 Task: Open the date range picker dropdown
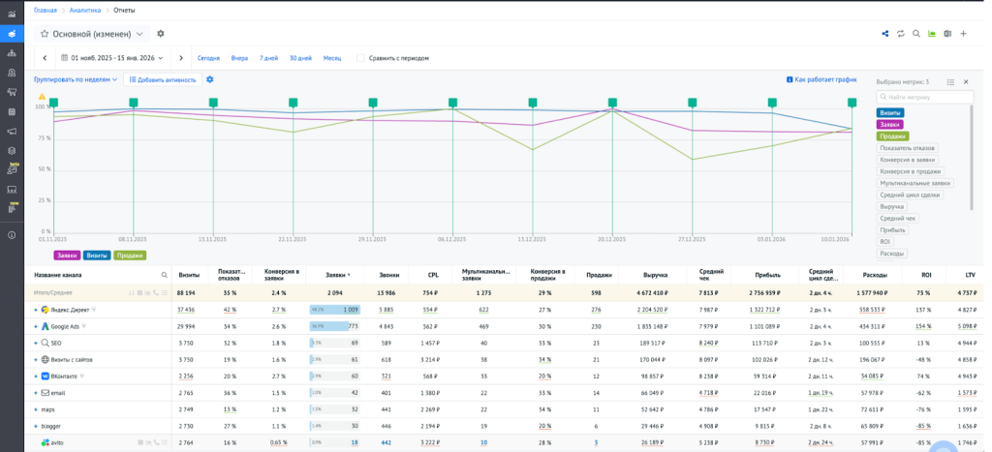112,58
